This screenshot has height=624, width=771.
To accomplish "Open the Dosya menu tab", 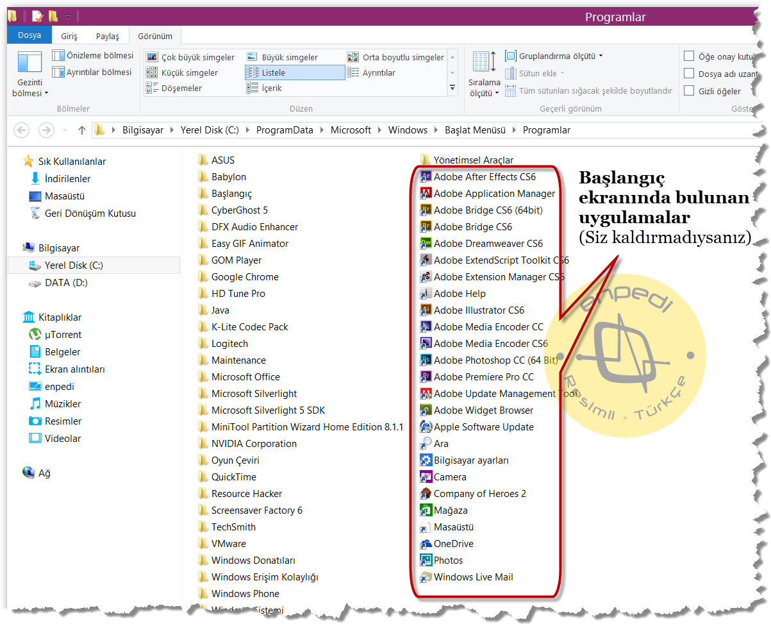I will [x=29, y=35].
